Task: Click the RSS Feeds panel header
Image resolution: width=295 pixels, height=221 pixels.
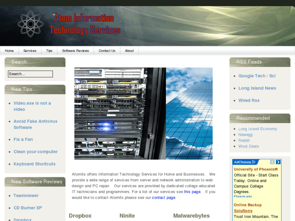Action: point(260,62)
